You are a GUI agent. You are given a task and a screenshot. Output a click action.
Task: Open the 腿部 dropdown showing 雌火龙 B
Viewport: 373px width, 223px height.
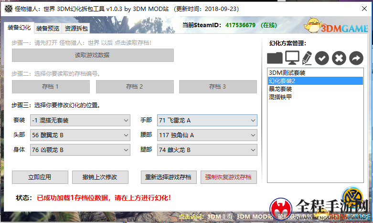tap(207, 150)
